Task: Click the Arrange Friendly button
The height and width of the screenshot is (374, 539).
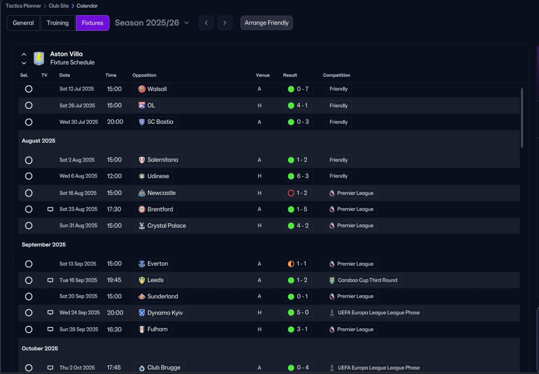Action: pos(267,23)
